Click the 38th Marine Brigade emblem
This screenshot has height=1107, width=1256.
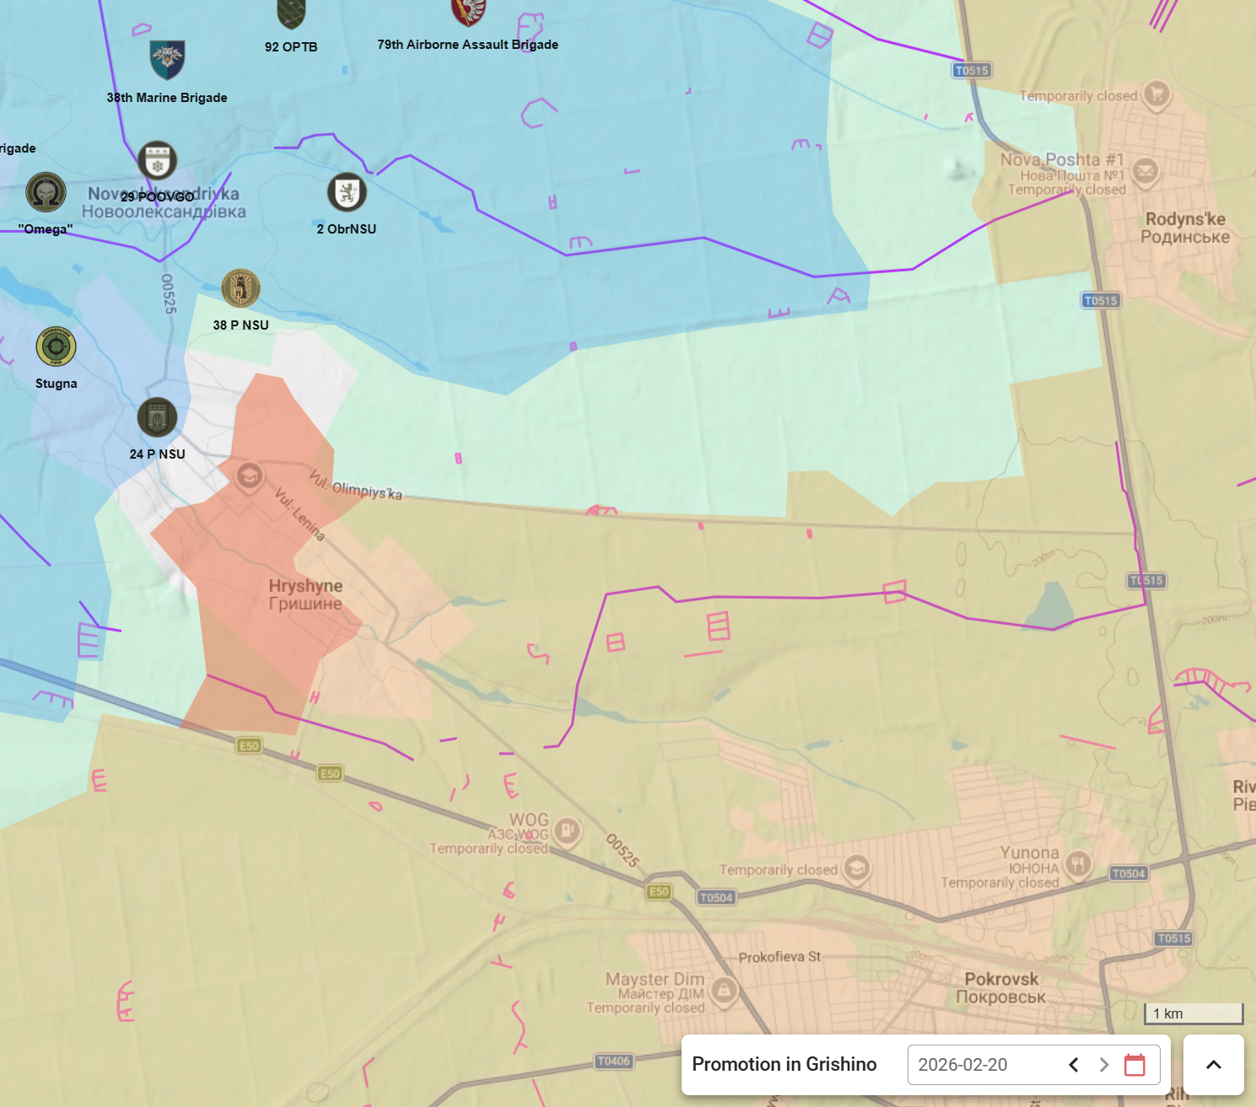coord(167,59)
